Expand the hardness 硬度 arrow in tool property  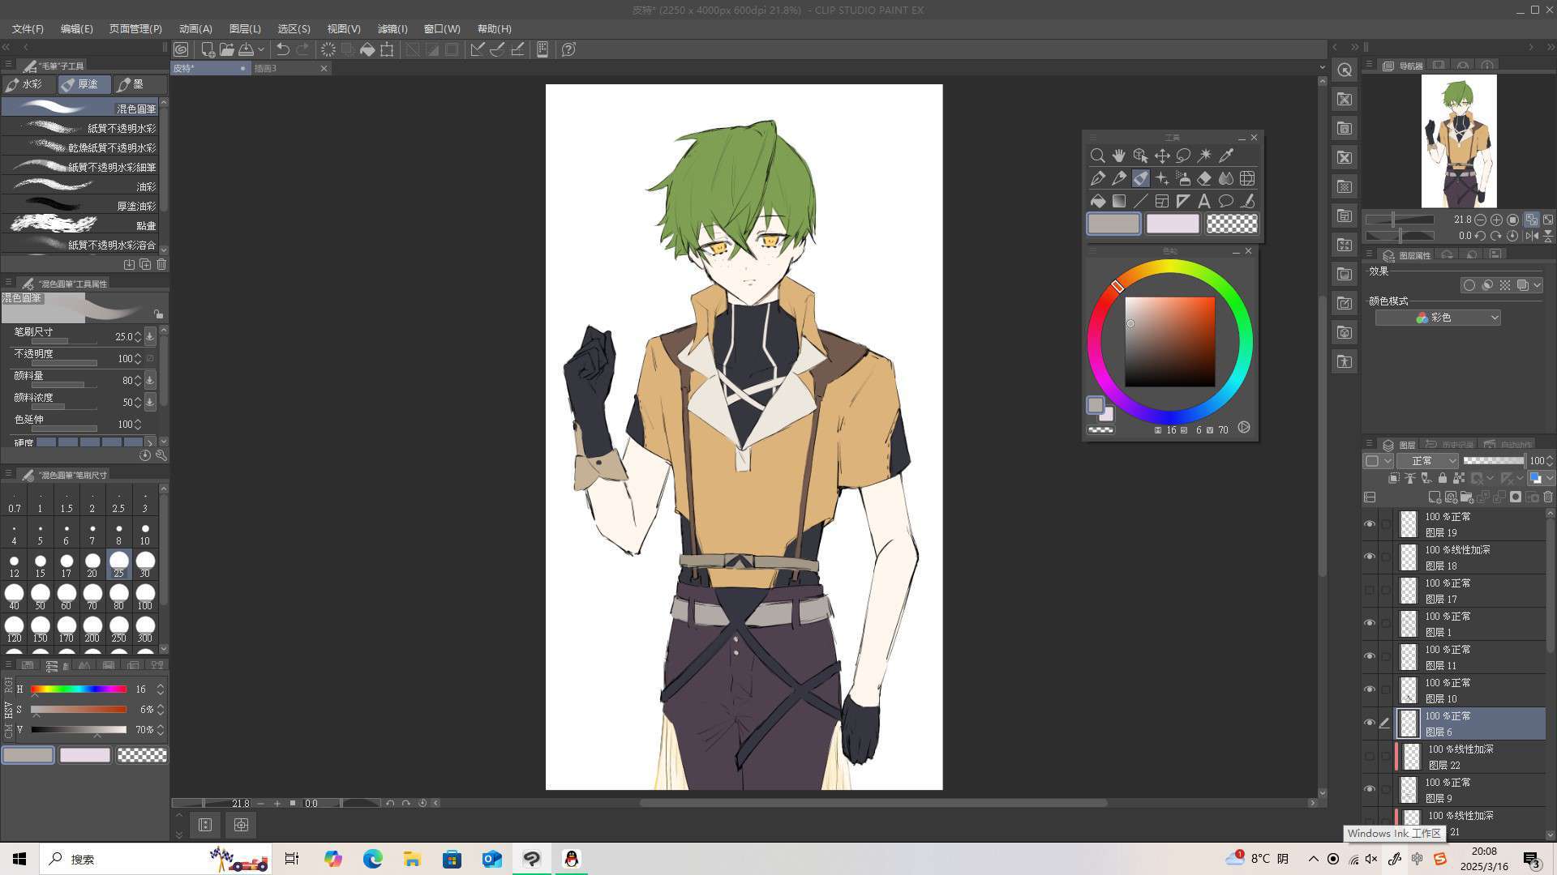tap(150, 442)
